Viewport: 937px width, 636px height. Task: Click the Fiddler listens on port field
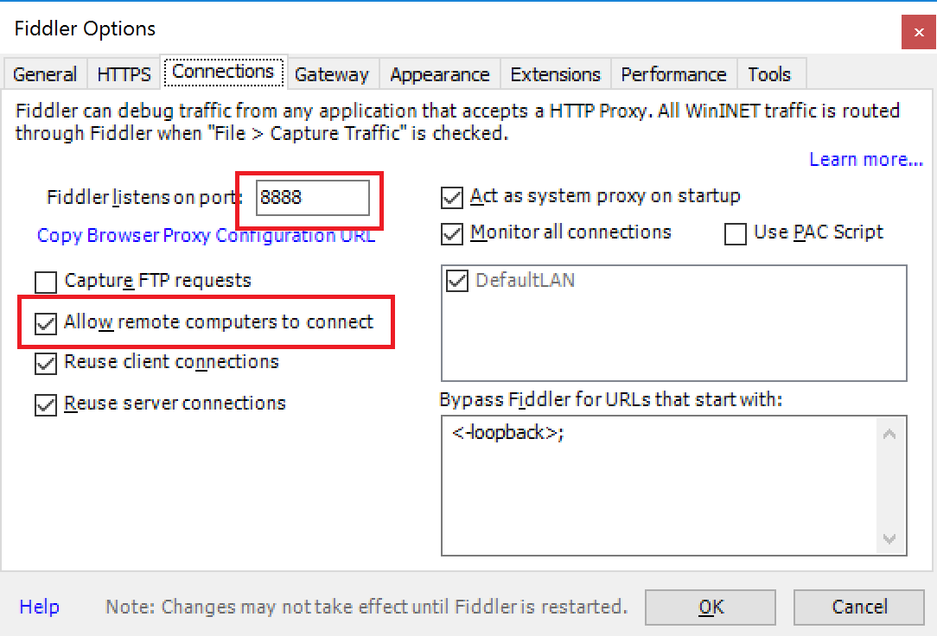(313, 198)
